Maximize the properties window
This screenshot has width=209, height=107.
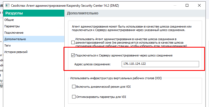click(187, 5)
